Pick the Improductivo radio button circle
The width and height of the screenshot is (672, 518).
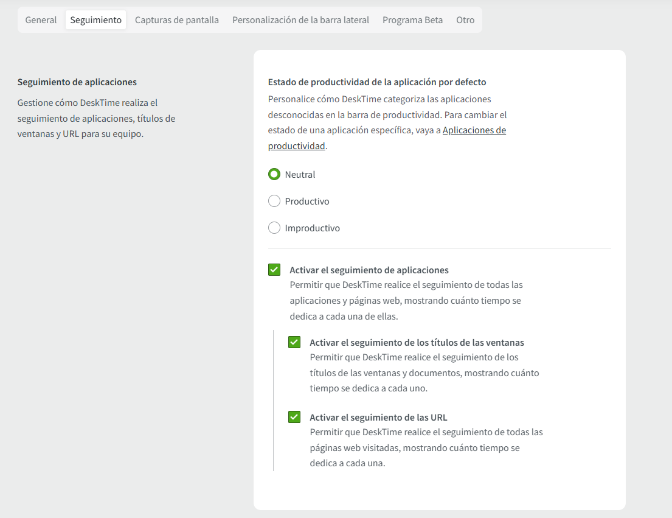(x=274, y=228)
